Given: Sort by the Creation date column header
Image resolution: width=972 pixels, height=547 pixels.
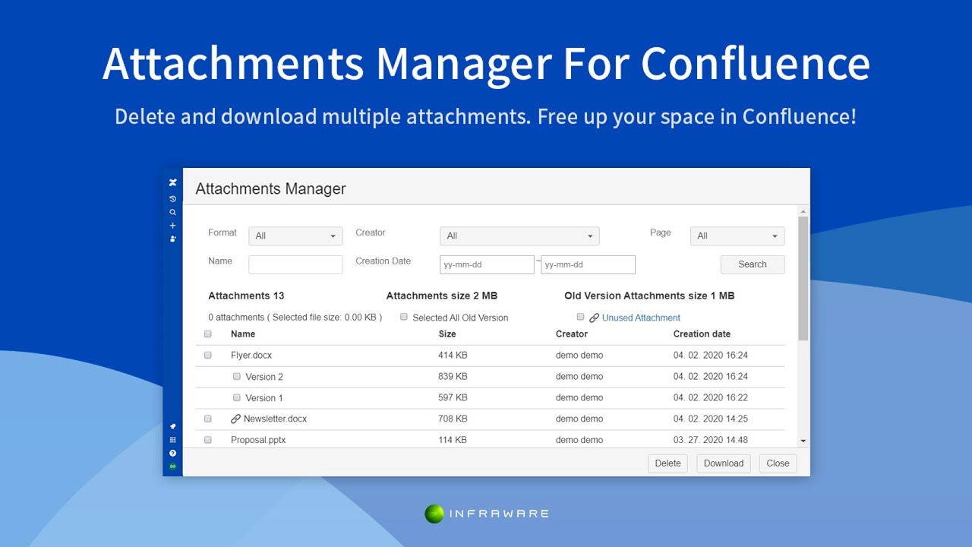Looking at the screenshot, I should click(x=702, y=334).
